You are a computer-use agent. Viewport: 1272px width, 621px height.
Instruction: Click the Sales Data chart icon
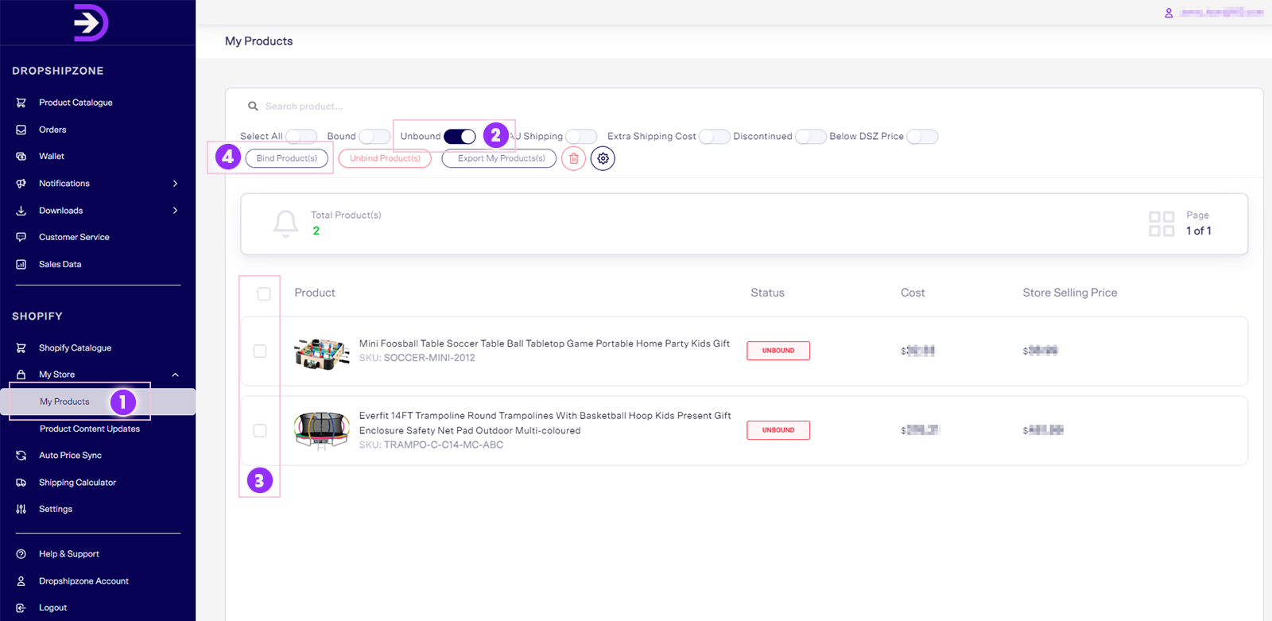21,264
